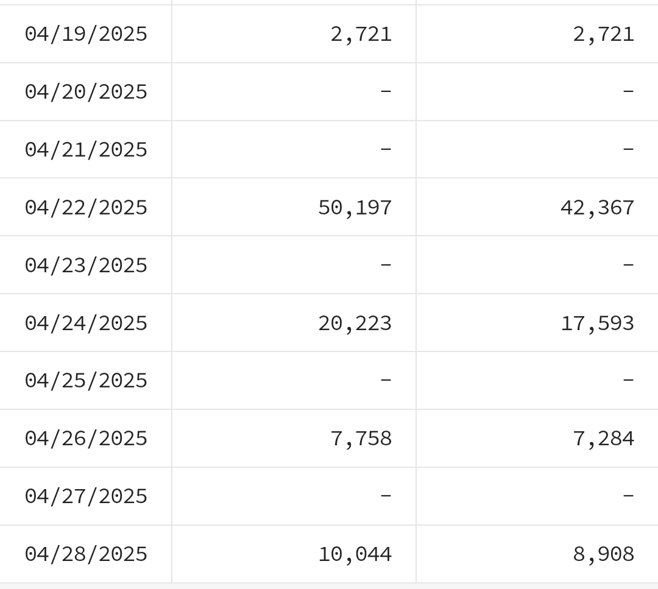Click the 04/22/2025 date cell
This screenshot has width=658, height=589.
click(86, 208)
